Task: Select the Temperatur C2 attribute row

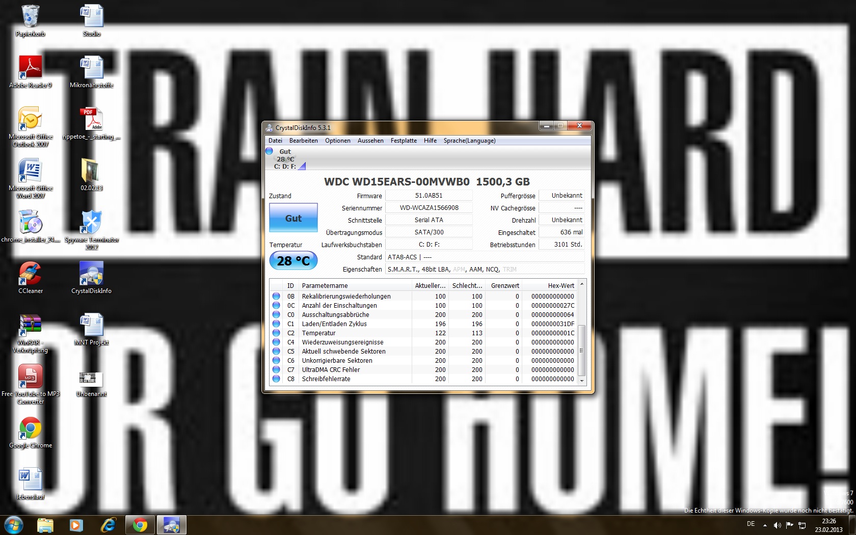Action: (x=424, y=333)
